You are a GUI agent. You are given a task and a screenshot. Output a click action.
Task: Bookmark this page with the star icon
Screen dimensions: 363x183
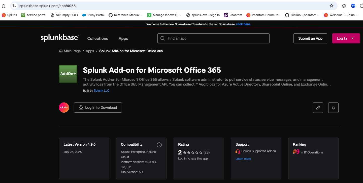(x=332, y=6)
